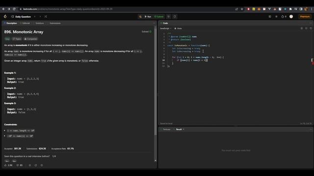The width and height of the screenshot is (314, 176).
Task: Switch to the Submissions tab
Action: [54, 23]
